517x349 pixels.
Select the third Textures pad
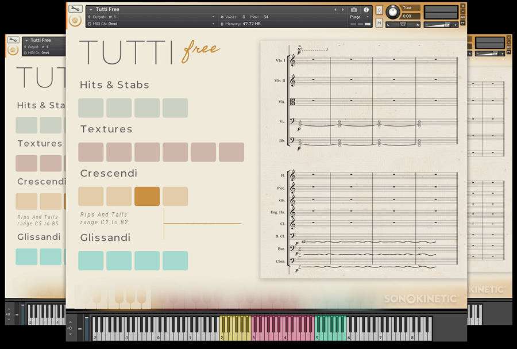click(x=147, y=152)
